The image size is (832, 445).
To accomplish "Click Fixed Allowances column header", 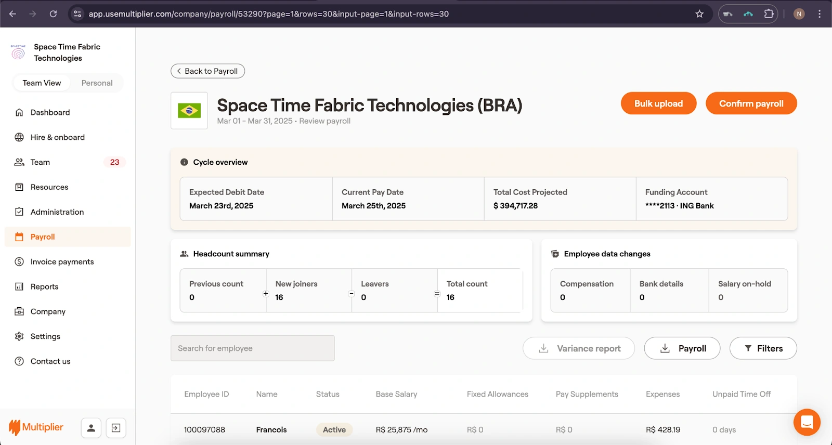I will pos(498,394).
